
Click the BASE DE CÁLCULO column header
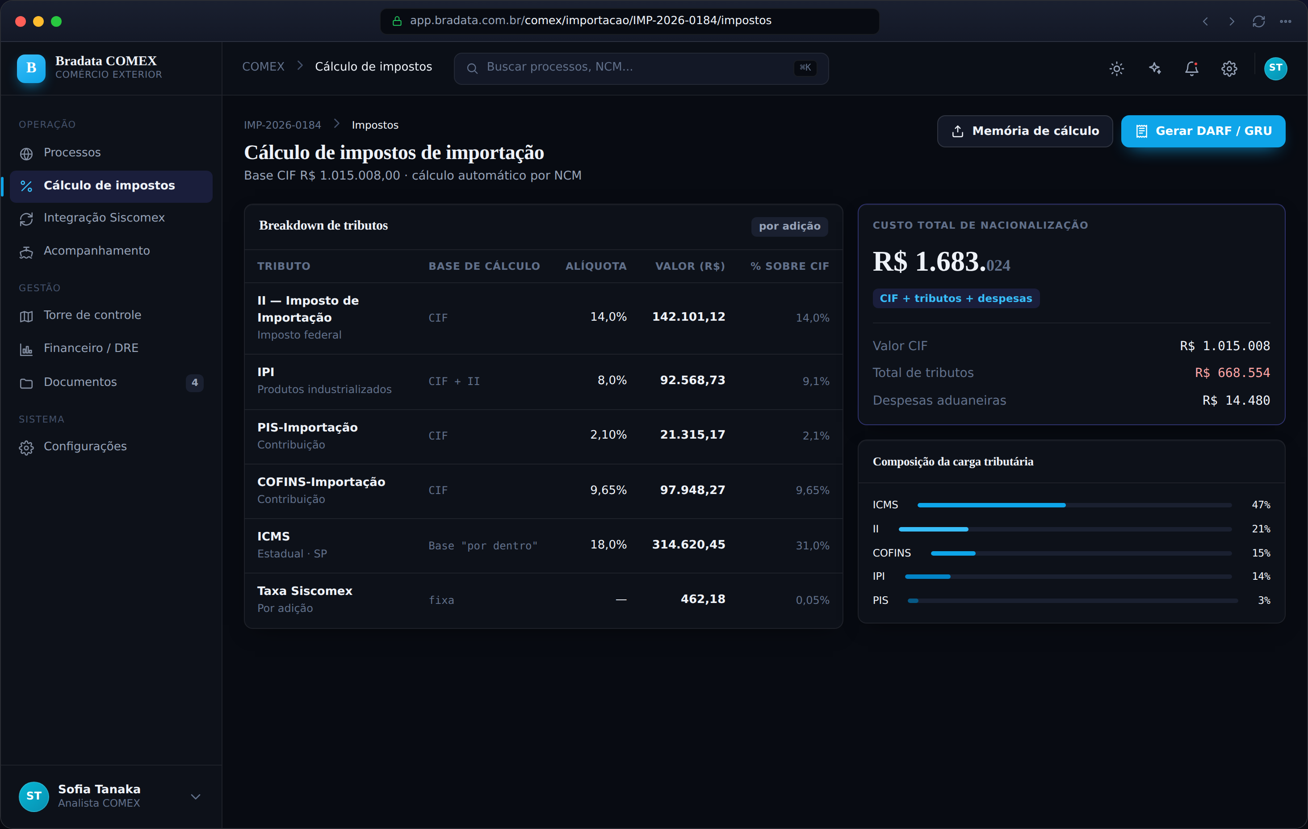tap(484, 266)
